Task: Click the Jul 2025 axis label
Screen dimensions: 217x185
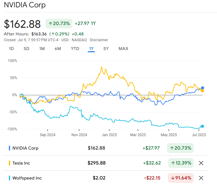Action: [x=199, y=135]
